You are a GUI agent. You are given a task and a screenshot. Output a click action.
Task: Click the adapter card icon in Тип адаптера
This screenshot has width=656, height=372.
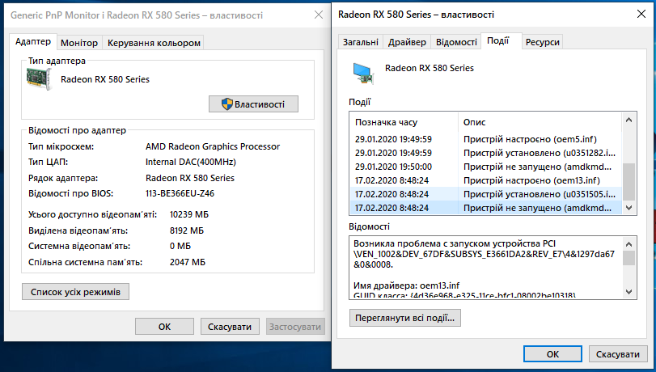tap(39, 79)
